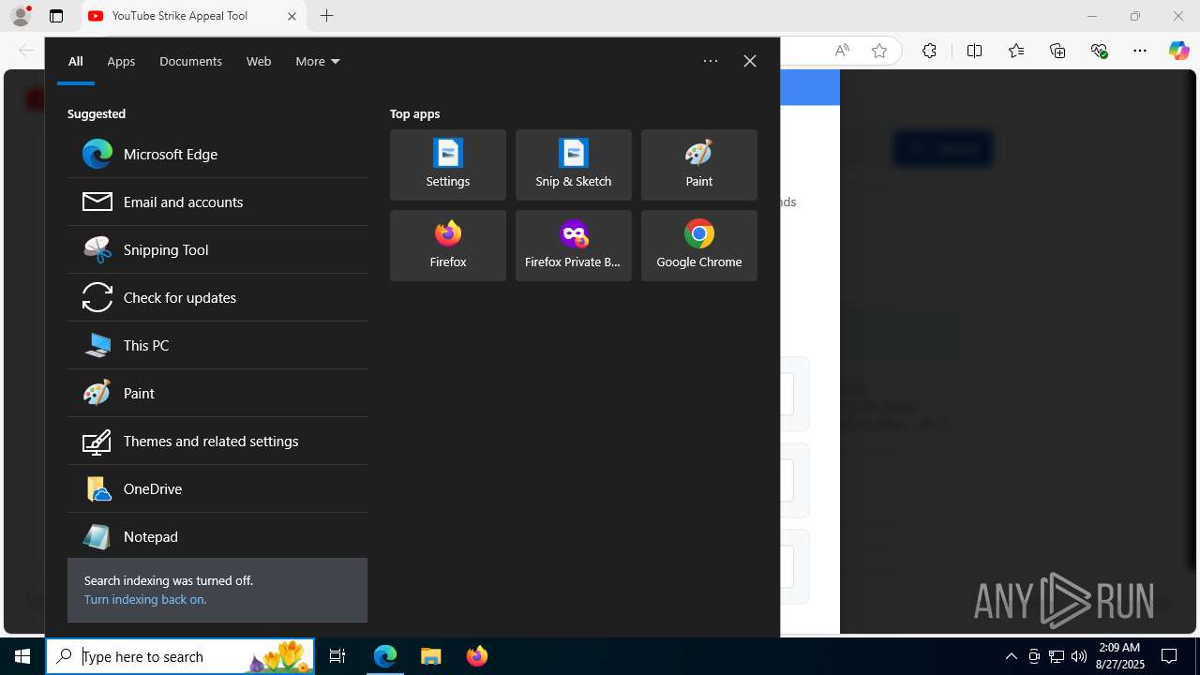Image resolution: width=1200 pixels, height=675 pixels.
Task: Toggle Read aloud in Edge toolbar
Action: pos(842,51)
